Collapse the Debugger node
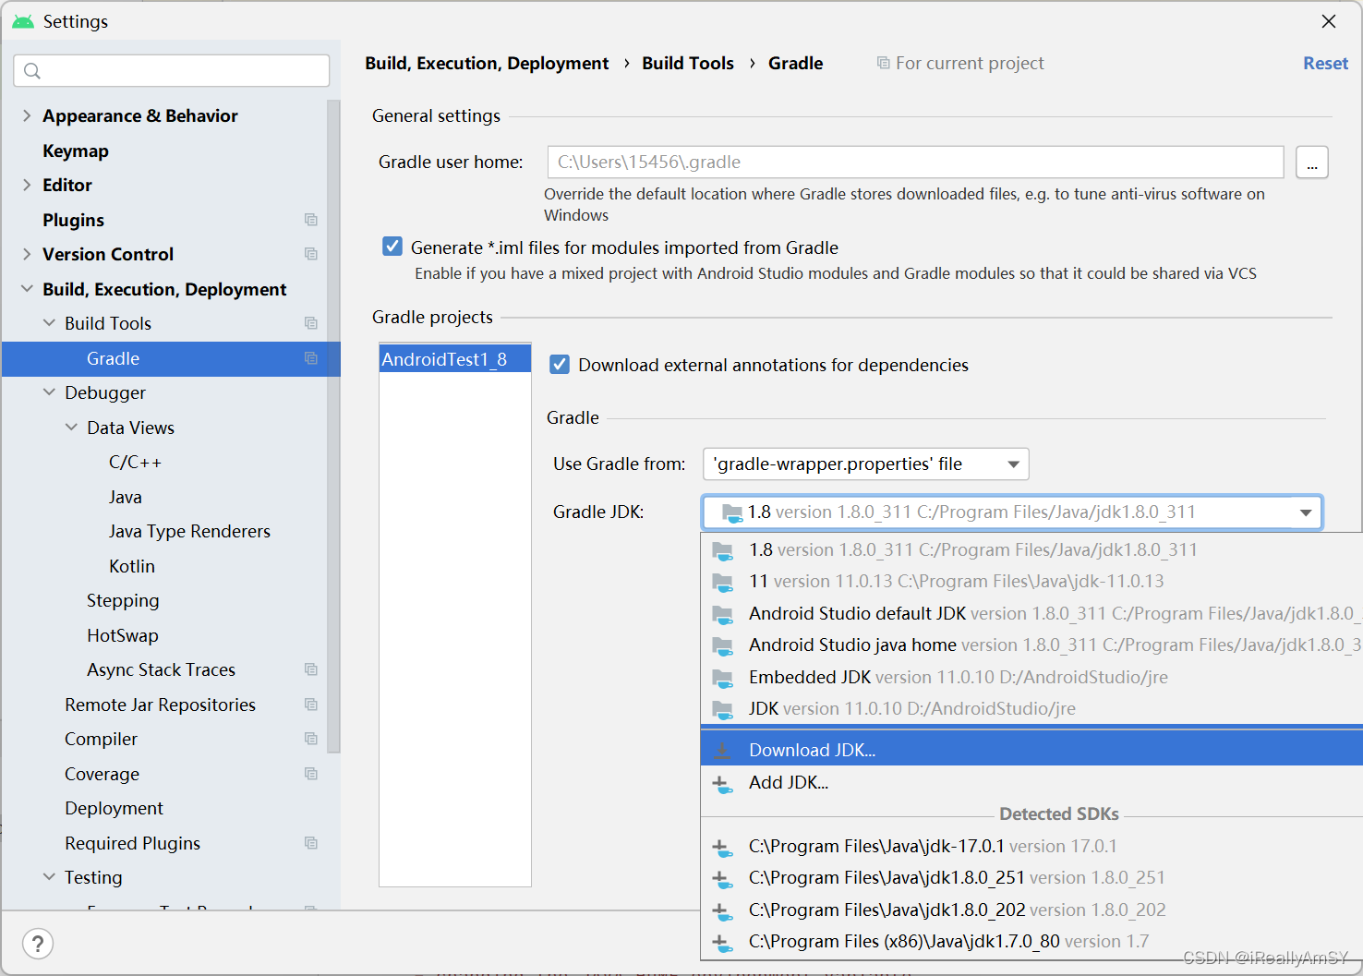The height and width of the screenshot is (976, 1363). coord(49,392)
